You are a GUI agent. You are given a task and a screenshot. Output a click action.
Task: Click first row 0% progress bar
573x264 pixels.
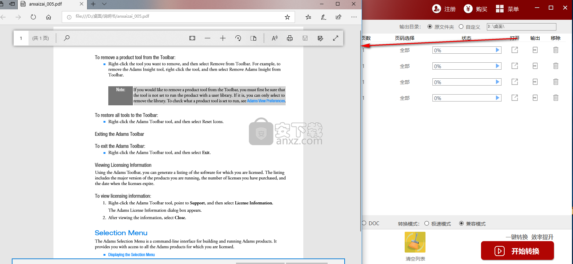point(467,50)
